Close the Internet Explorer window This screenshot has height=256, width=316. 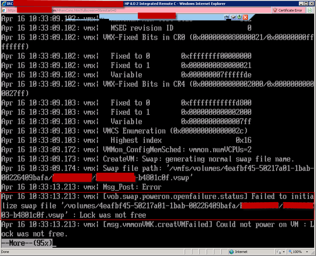click(x=311, y=4)
